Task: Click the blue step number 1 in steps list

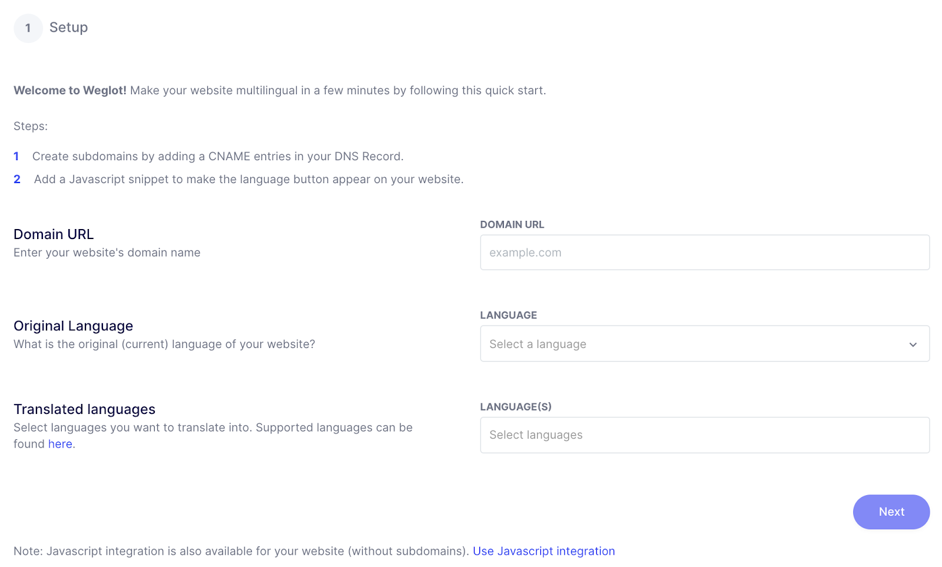Action: click(16, 156)
